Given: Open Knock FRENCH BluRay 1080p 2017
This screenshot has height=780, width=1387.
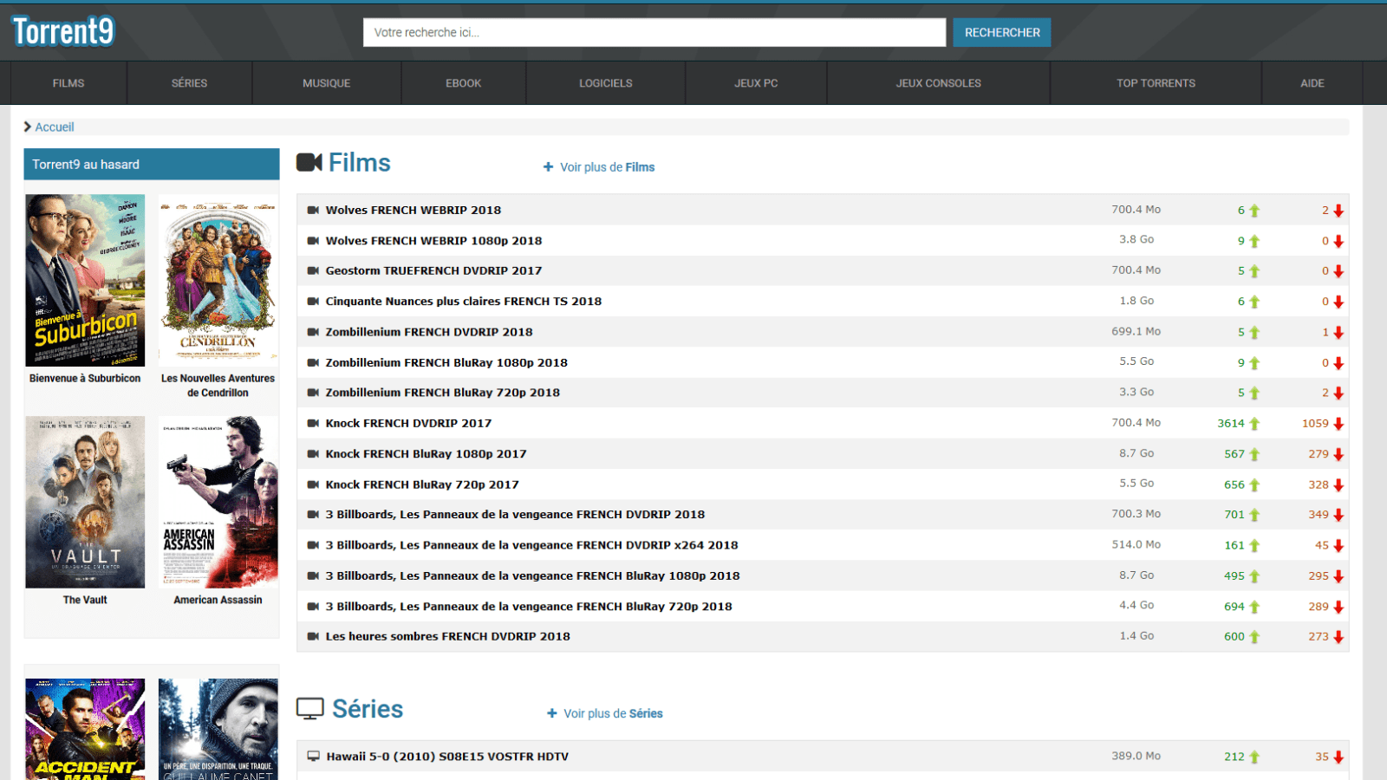Looking at the screenshot, I should 426,454.
